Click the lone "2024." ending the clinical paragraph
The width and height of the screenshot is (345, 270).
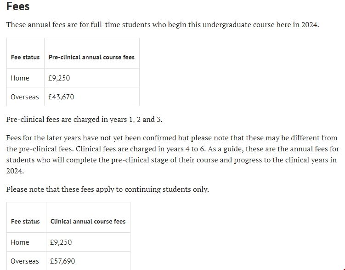coord(15,171)
